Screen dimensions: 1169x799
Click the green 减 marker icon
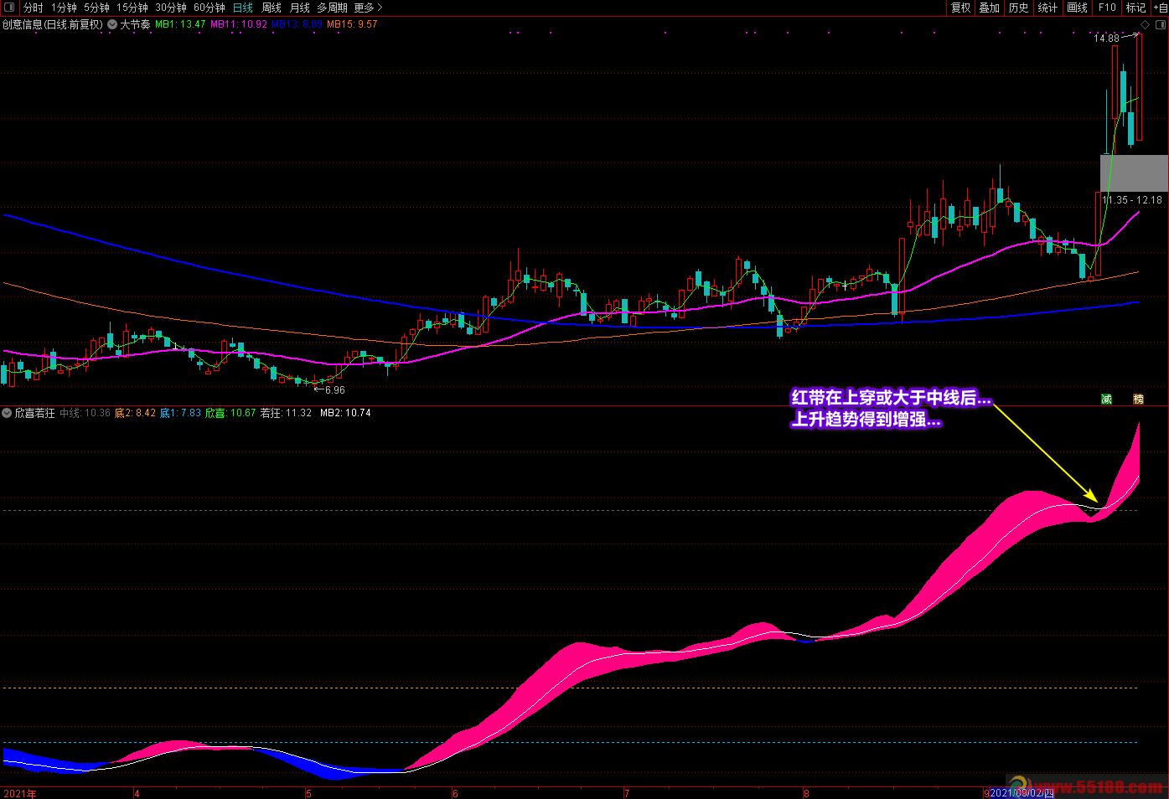click(x=1106, y=399)
